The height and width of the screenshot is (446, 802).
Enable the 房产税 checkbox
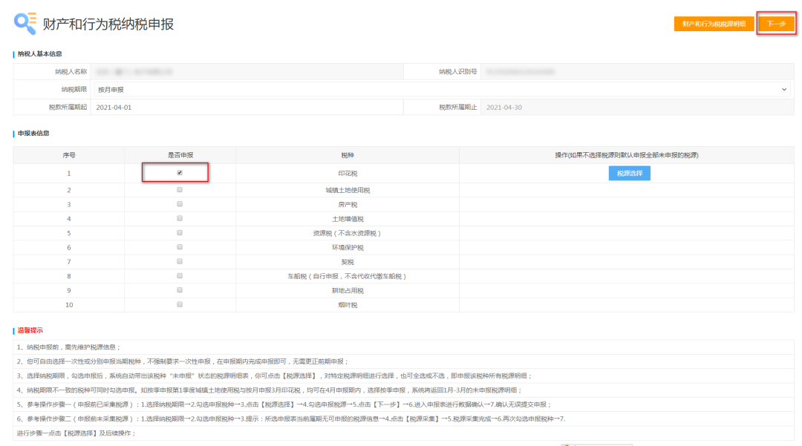tap(180, 204)
